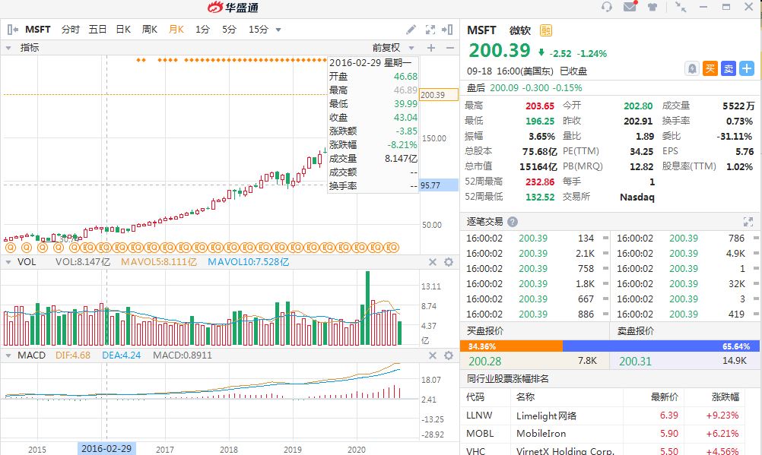Switch to the 日K daily candlestick tab

click(x=123, y=30)
